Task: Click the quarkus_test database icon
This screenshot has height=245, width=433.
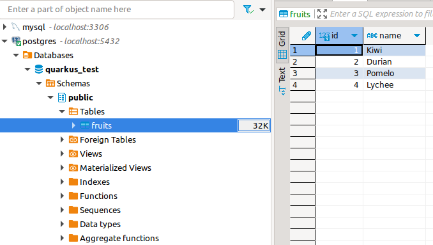Action: 39,69
